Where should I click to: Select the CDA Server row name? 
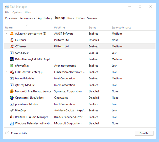click(22, 53)
